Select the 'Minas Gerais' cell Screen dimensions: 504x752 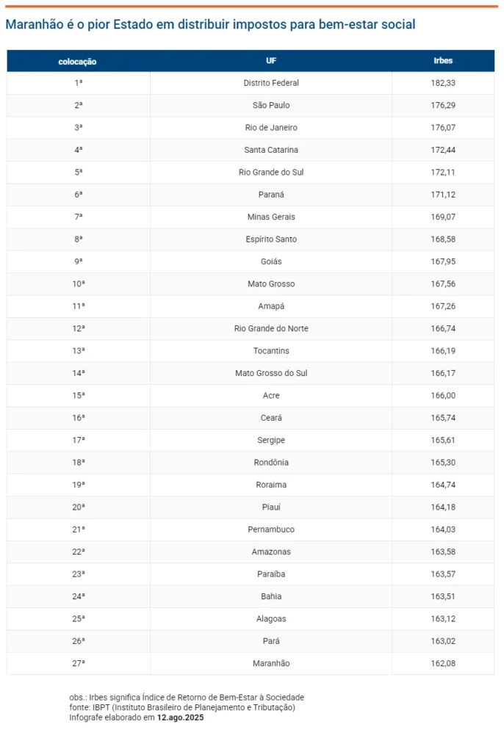(271, 217)
